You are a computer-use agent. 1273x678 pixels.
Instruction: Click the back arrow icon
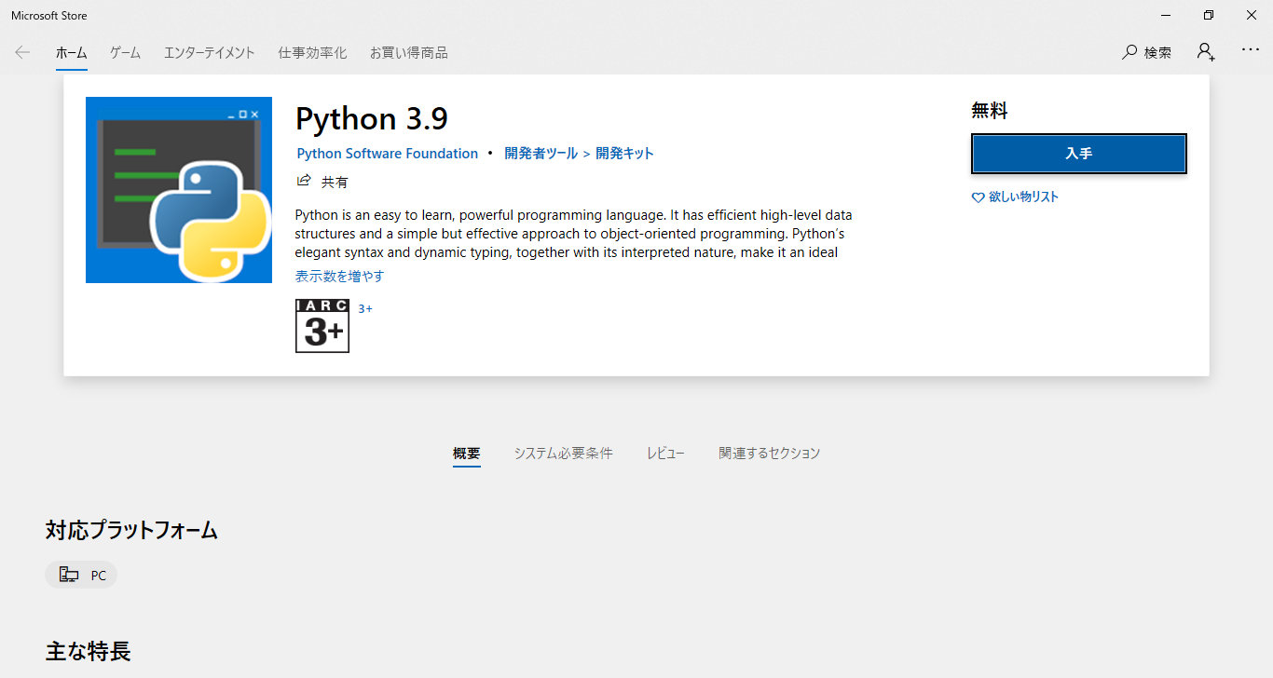(x=22, y=52)
